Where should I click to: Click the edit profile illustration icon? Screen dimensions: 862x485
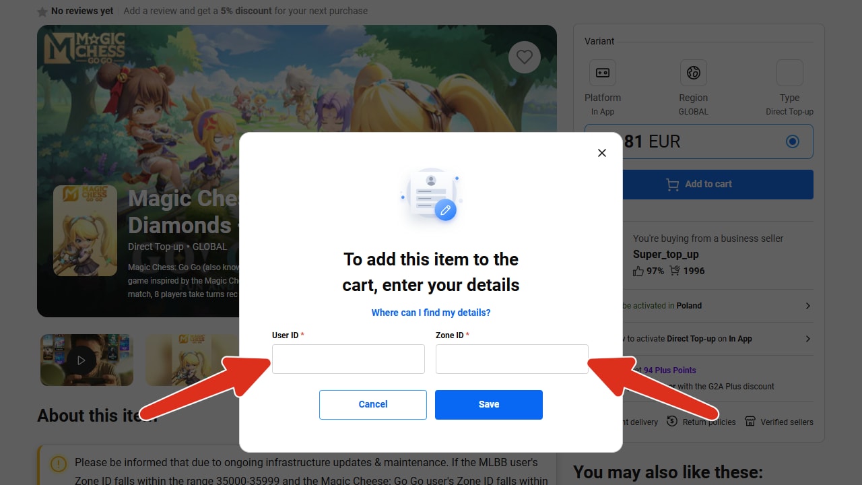pos(431,197)
